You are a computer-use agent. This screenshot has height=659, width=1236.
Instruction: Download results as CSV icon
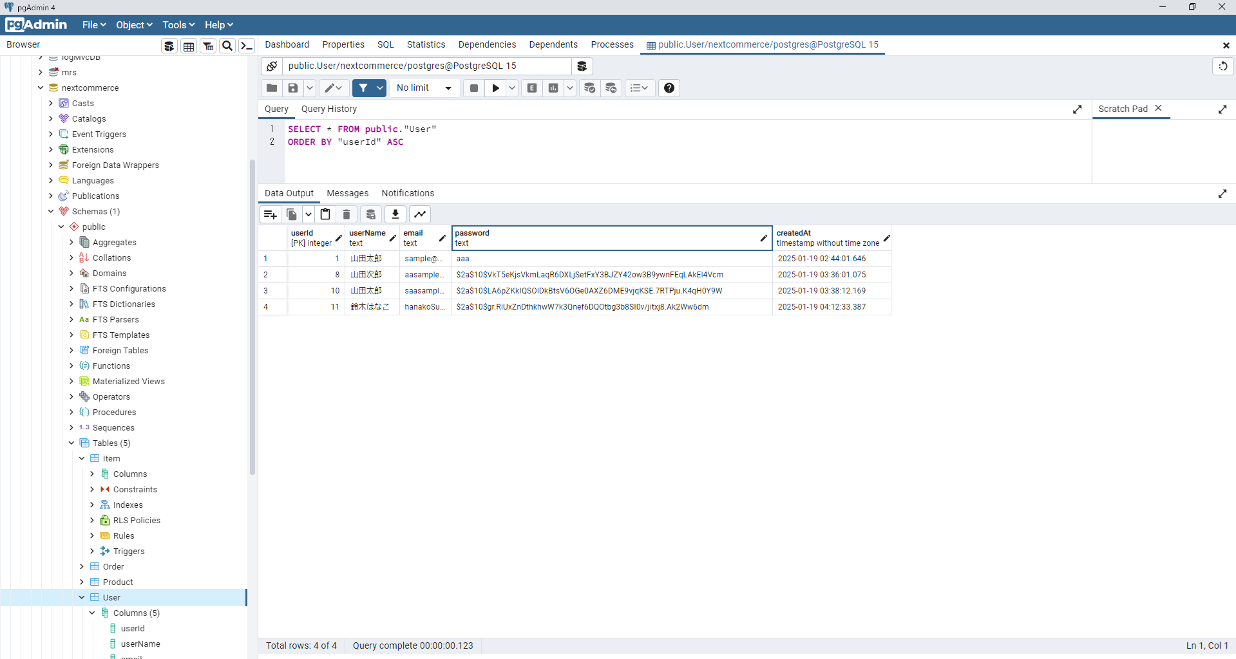[x=395, y=214]
